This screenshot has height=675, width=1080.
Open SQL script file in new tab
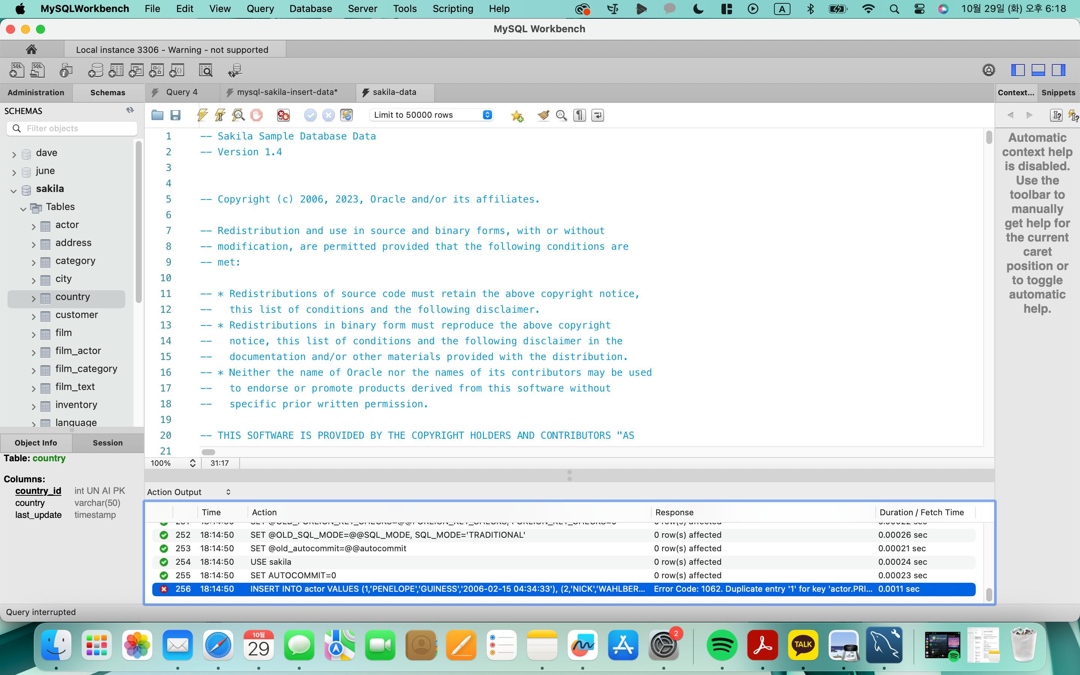[37, 70]
